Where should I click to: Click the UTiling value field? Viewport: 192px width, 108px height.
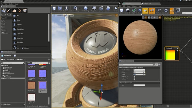coord(139,72)
